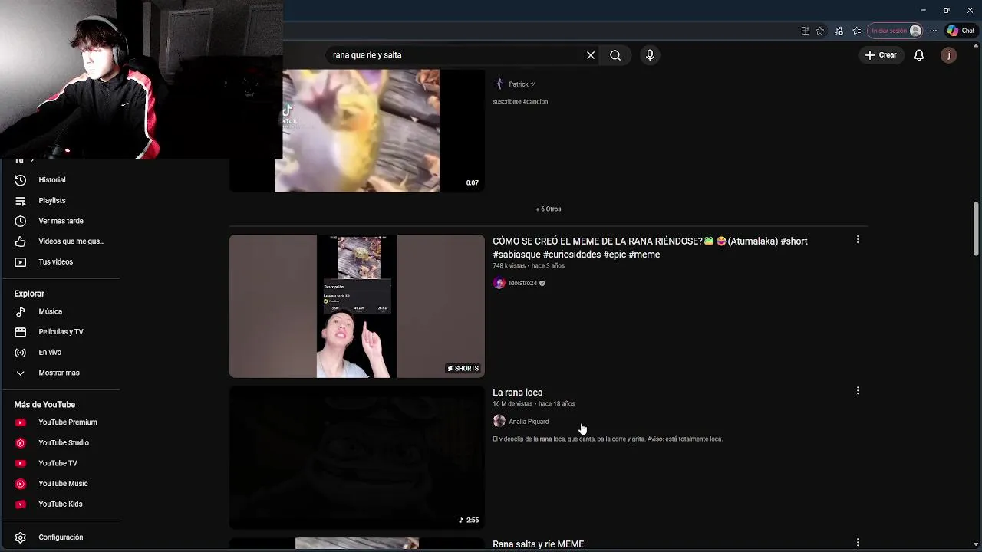
Task: Click the Explorar section heading
Action: point(29,294)
